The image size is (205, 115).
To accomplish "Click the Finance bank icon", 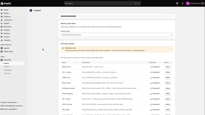I will [2, 37].
